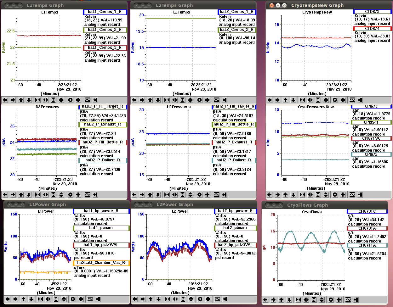Image resolution: width=393 pixels, height=307 pixels.
Task: Click the CryoTempsNew Graph window title bar
Action: [x=329, y=5]
